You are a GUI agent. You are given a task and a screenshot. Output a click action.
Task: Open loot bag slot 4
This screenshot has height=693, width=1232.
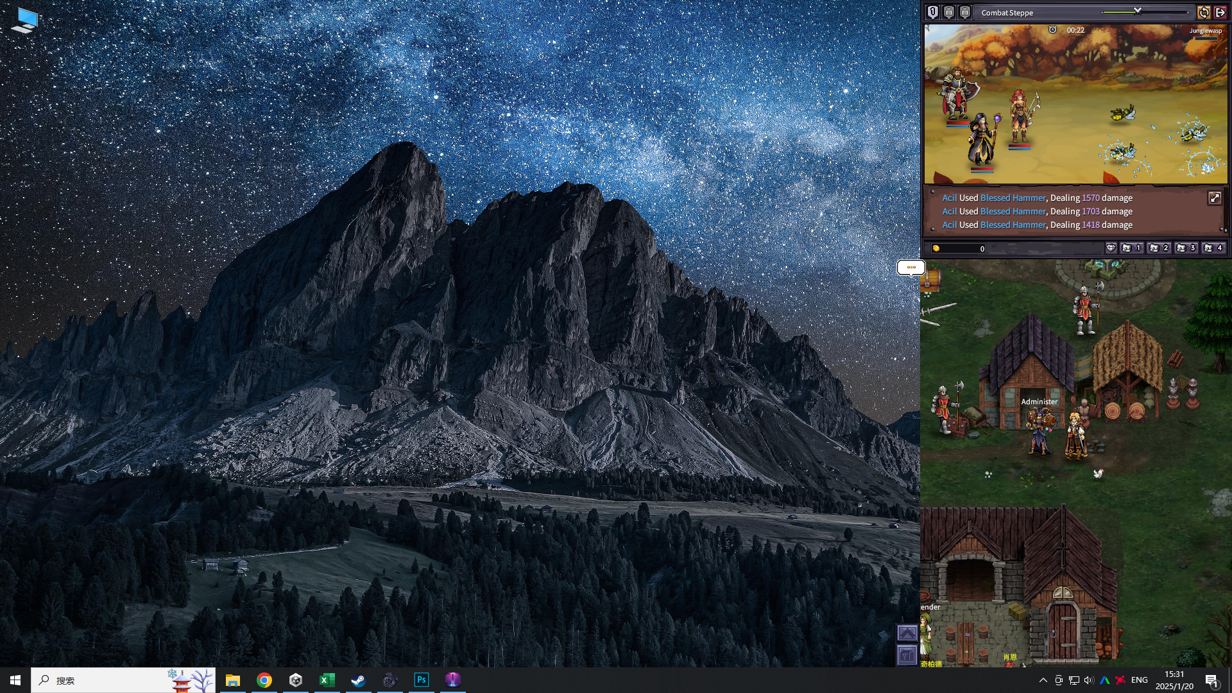pos(1213,248)
